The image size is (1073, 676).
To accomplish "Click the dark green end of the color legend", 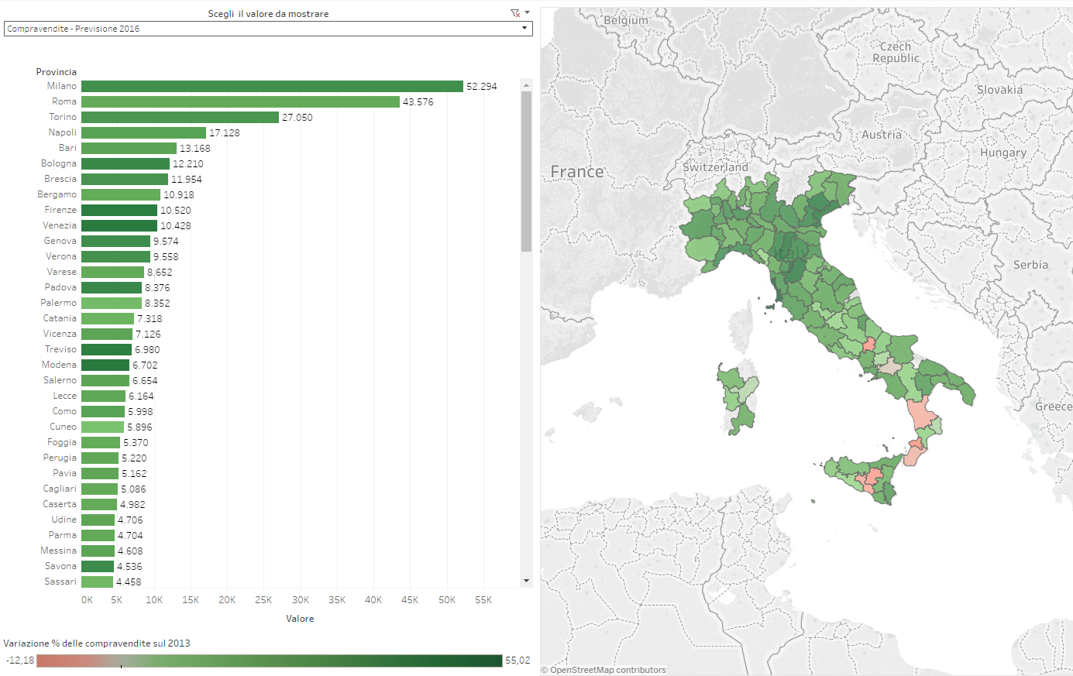I will pyautogui.click(x=488, y=661).
